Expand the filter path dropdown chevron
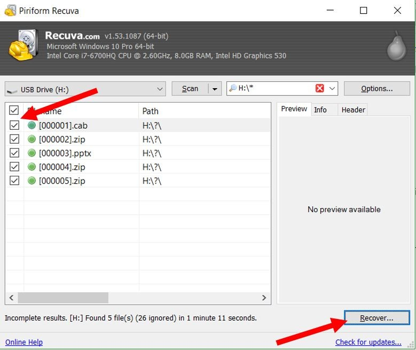The image size is (416, 350). coord(332,88)
